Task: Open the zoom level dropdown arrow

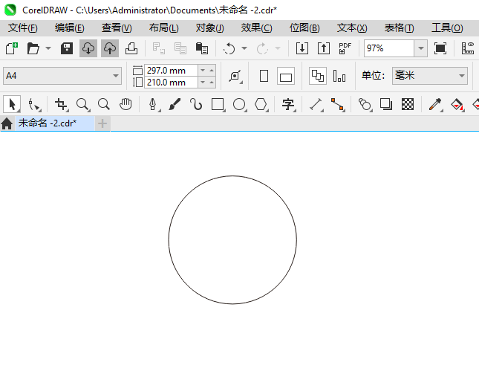Action: point(420,48)
